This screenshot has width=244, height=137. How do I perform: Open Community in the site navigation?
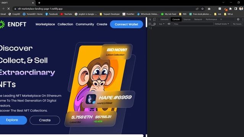(85, 24)
